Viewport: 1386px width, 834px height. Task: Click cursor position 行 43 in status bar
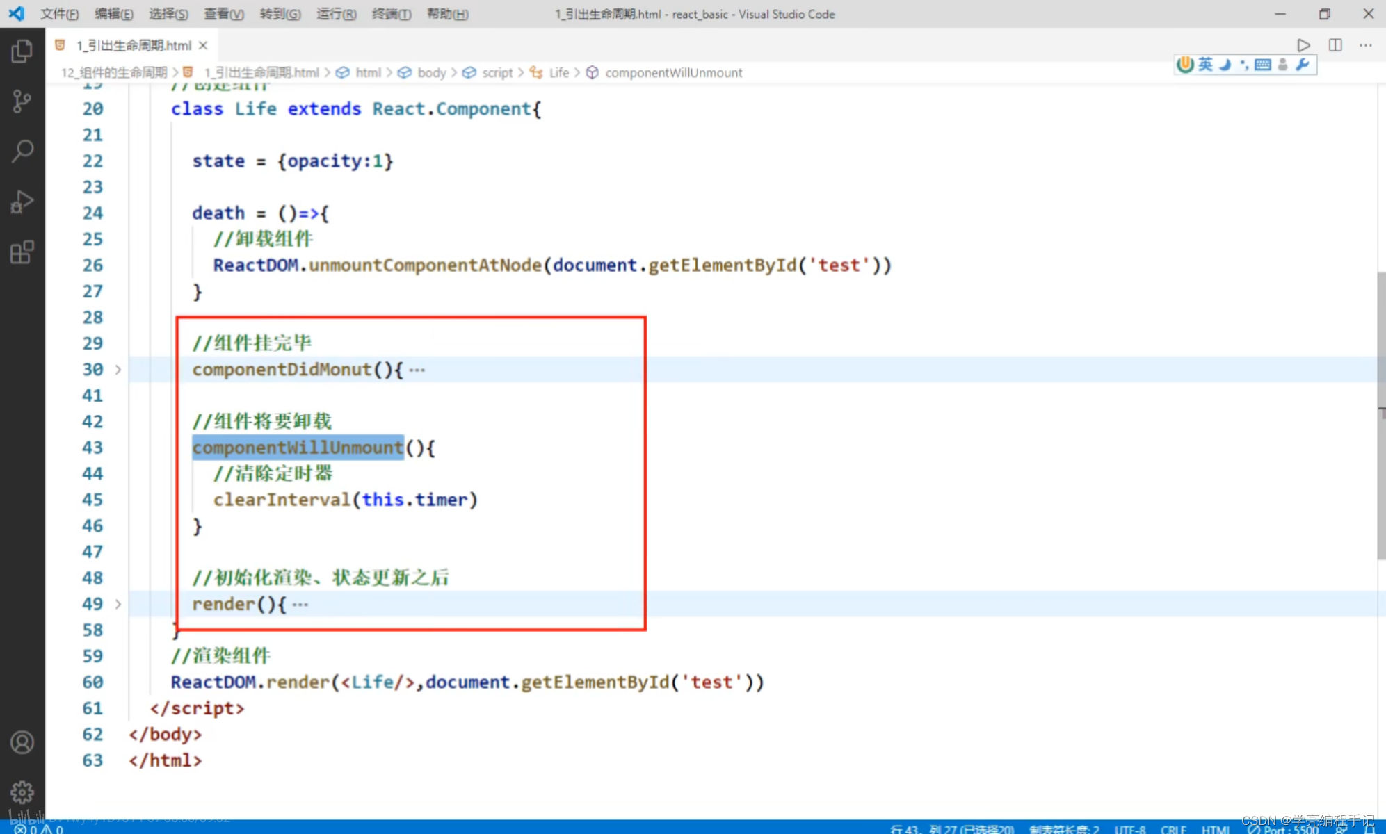coord(952,828)
